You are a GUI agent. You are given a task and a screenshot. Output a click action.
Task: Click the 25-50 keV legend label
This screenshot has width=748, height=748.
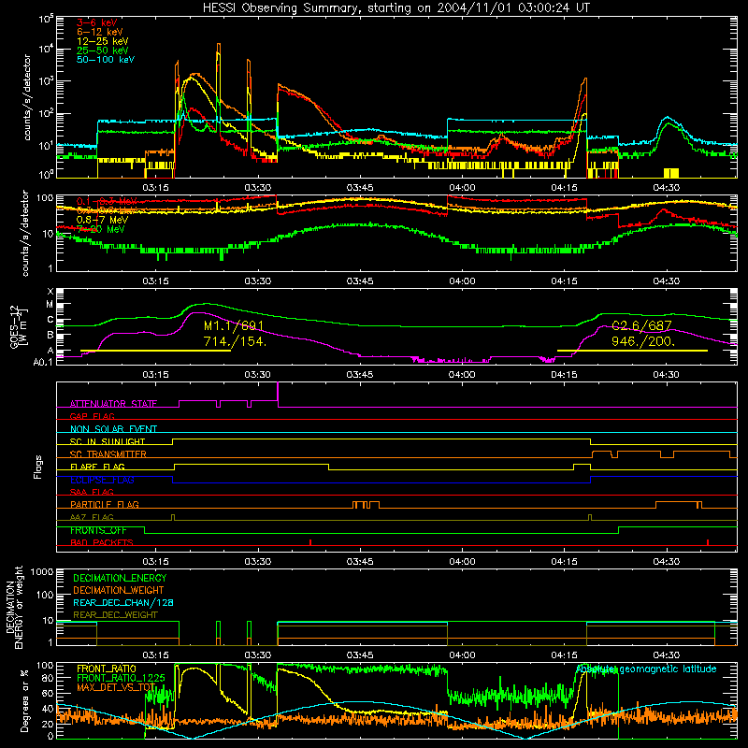(103, 50)
